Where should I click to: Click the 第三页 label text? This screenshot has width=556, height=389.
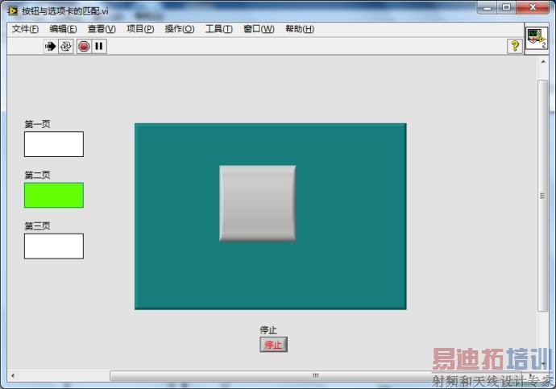point(37,226)
